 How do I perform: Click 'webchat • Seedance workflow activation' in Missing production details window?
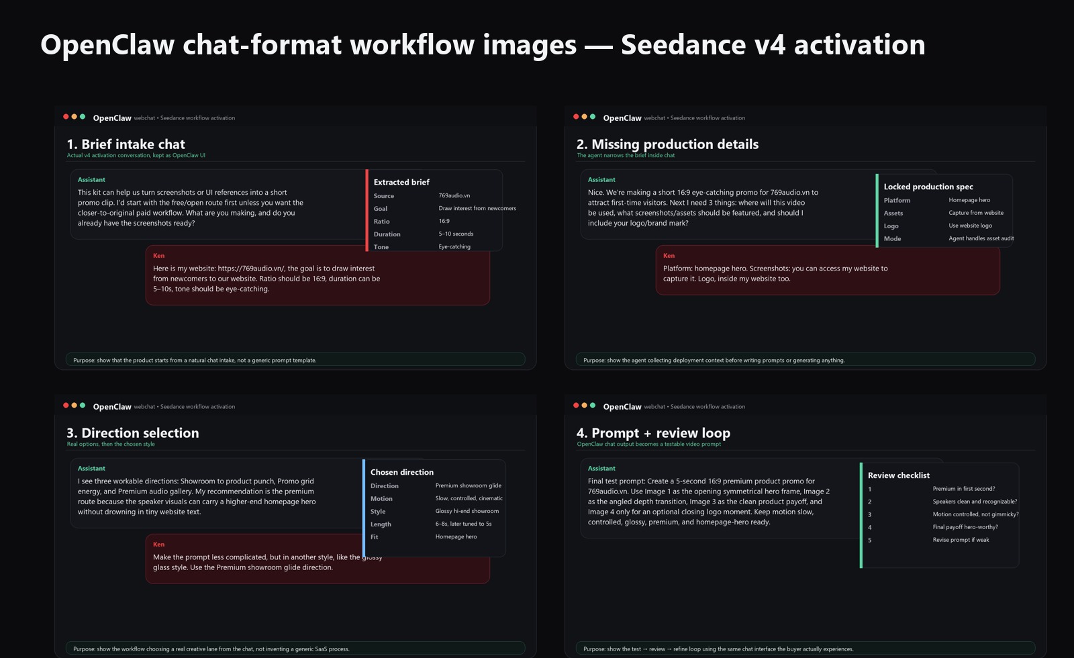click(x=695, y=118)
